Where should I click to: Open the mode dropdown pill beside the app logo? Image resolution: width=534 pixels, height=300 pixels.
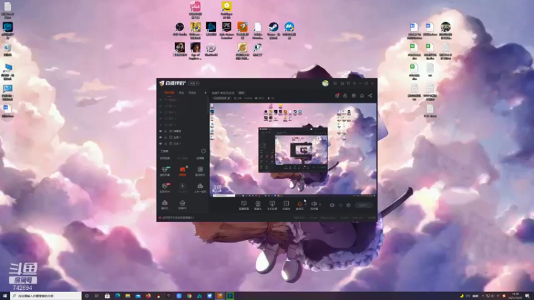pos(194,83)
